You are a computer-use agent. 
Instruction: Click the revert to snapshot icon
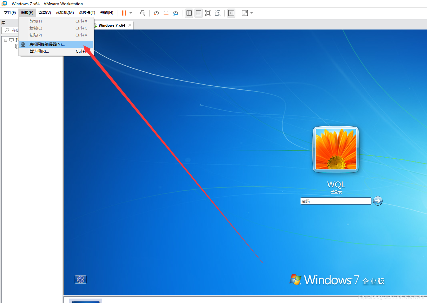(x=166, y=13)
